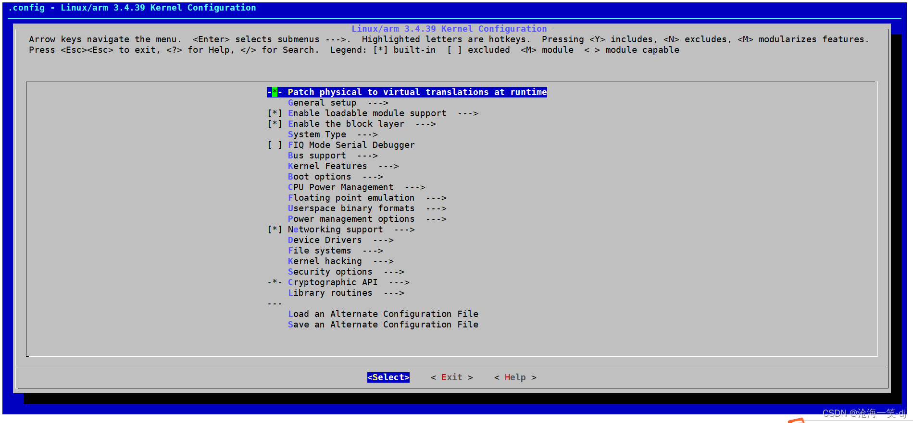913x423 pixels.
Task: Expand the Userspace binary formats arrow
Action: [x=436, y=208]
